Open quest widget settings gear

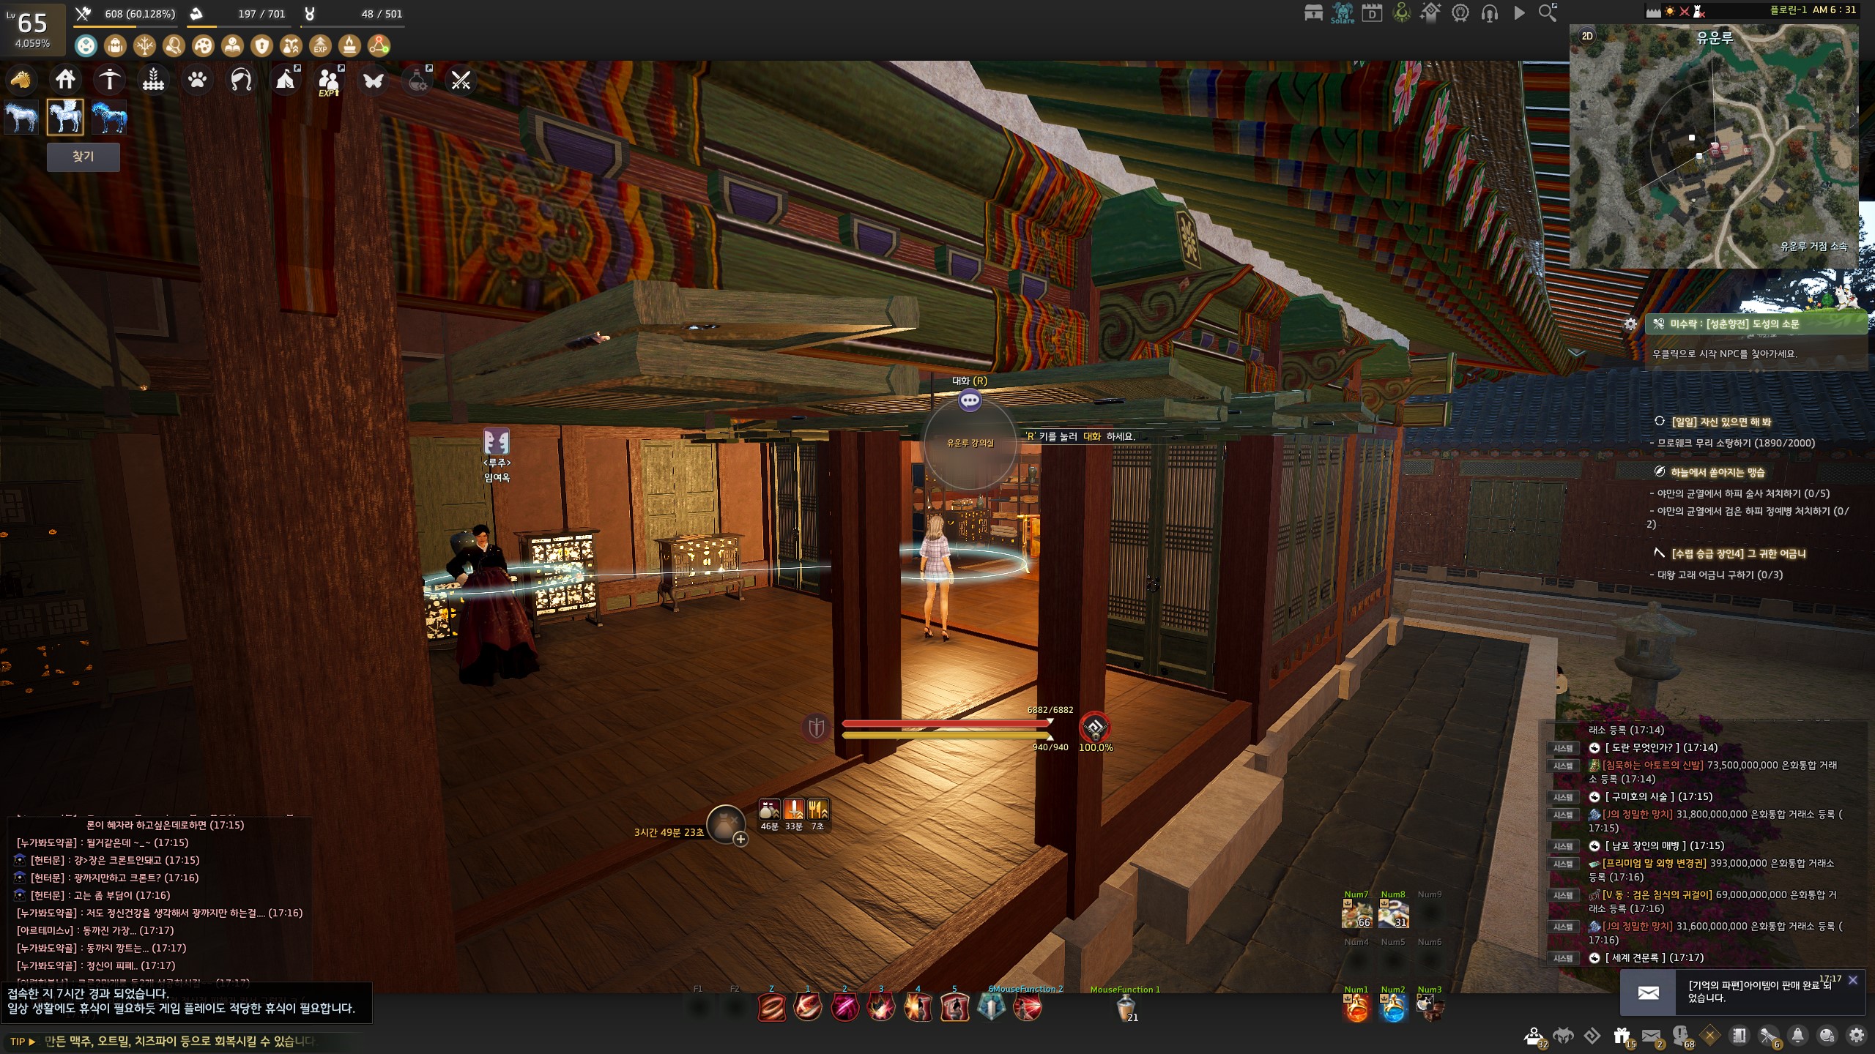[1630, 324]
